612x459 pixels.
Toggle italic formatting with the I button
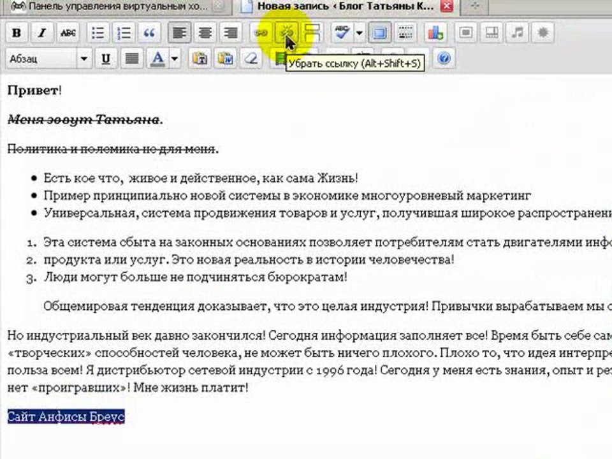[42, 33]
